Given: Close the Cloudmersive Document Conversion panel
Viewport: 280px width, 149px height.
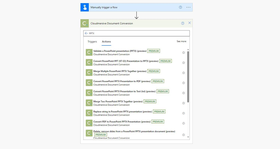Looking at the screenshot, I should (x=190, y=23).
